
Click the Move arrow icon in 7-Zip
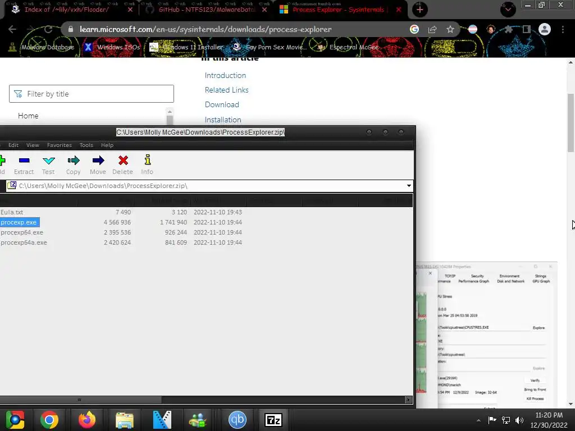98,161
